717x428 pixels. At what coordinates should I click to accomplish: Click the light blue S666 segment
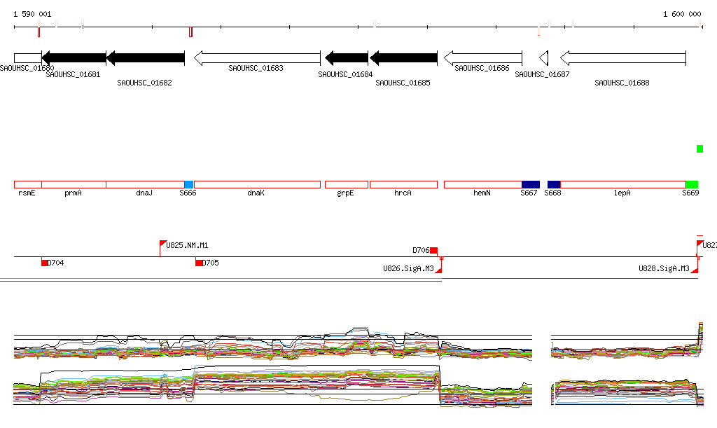coord(188,184)
